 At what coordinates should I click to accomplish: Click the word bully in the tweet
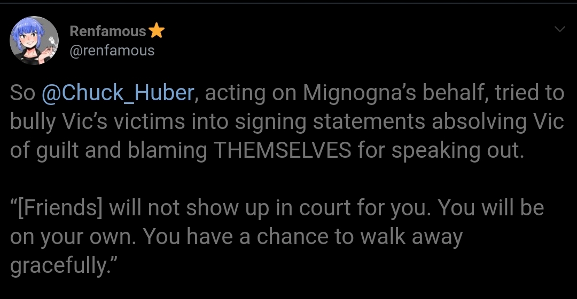point(33,122)
